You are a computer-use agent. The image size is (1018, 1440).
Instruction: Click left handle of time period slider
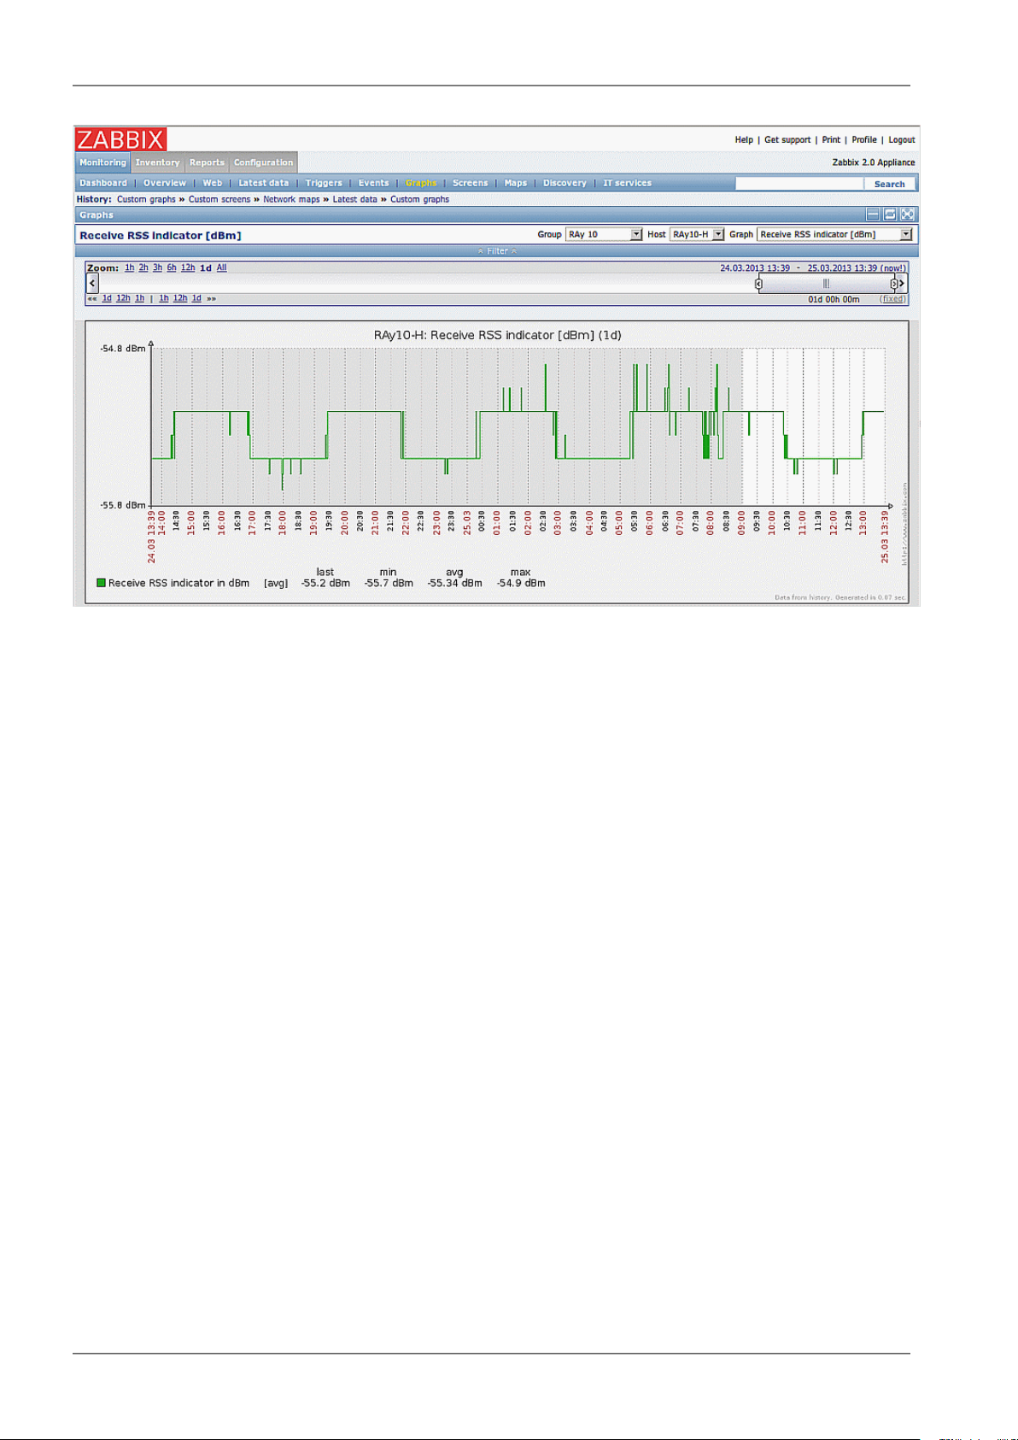click(758, 284)
